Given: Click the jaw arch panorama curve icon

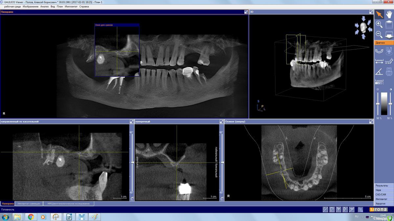Looking at the screenshot, I should (379, 50).
